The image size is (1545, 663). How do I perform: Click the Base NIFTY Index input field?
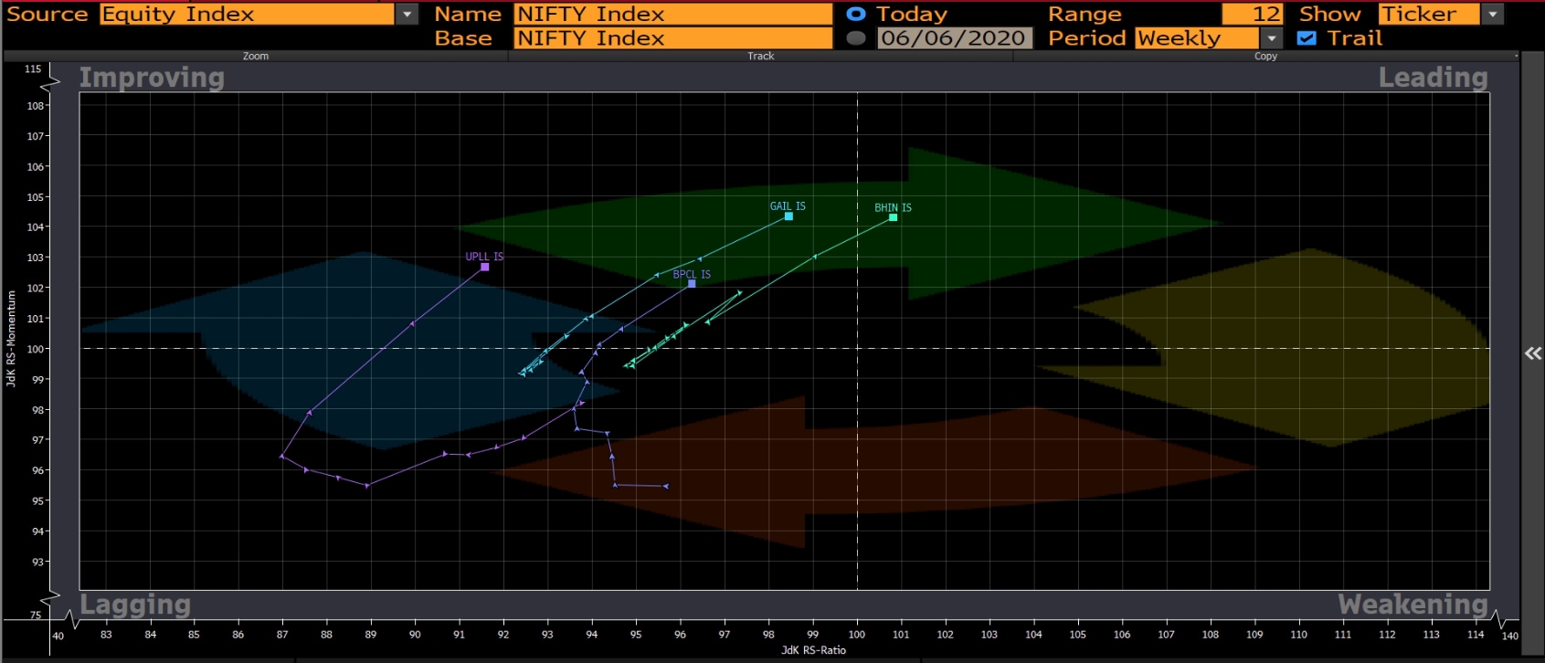672,38
